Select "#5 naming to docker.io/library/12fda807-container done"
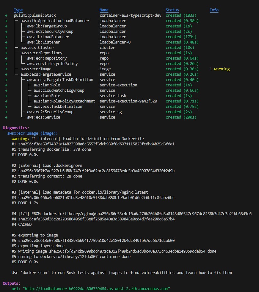259x292 pixels. pos(71,257)
